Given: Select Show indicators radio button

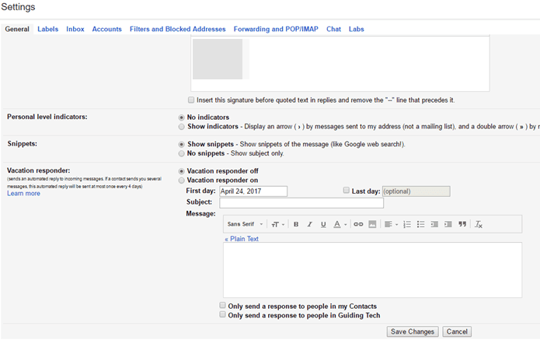Looking at the screenshot, I should point(182,127).
